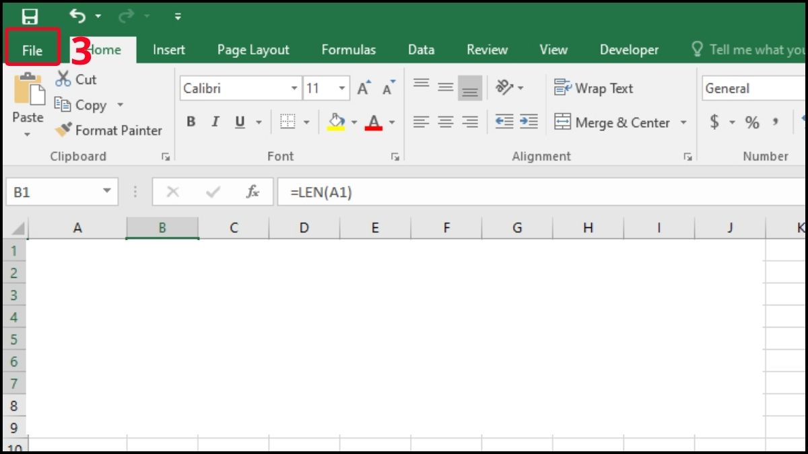The image size is (808, 454).
Task: Open the General number format combo box
Action: [754, 88]
